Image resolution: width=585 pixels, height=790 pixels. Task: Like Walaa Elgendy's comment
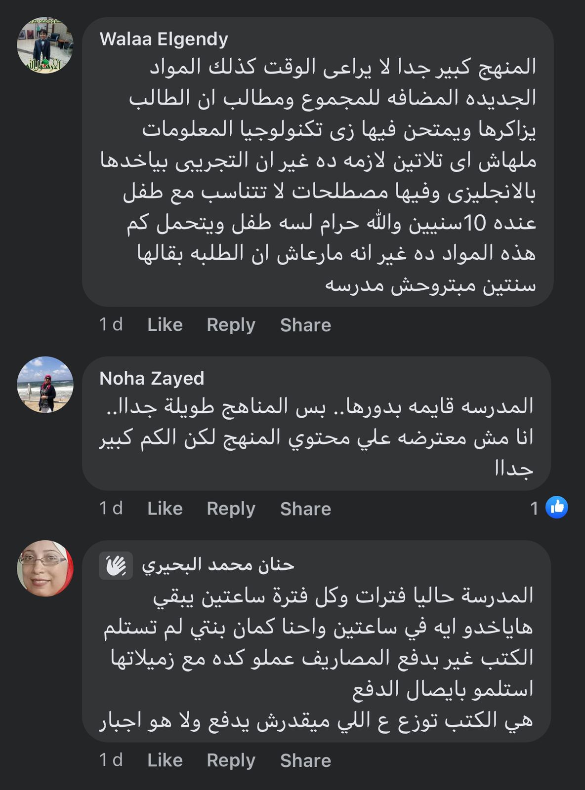(165, 325)
